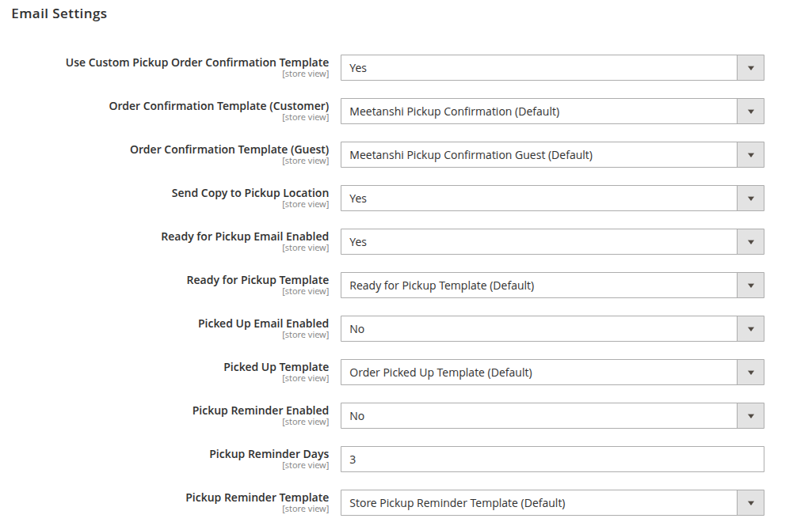The width and height of the screenshot is (812, 526).
Task: Click arrow on Pickup Reminder Template select
Action: pos(750,502)
